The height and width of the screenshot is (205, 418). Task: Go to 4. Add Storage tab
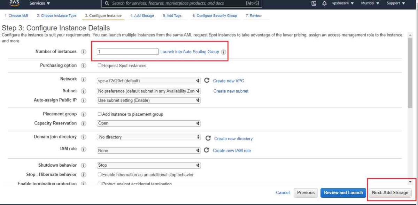tap(142, 16)
